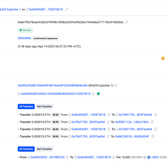The height and width of the screenshot is (163, 167).
Task: Open 0x796f1793 sender link in transfer to 0xfEBC112d
Action: [88, 122]
